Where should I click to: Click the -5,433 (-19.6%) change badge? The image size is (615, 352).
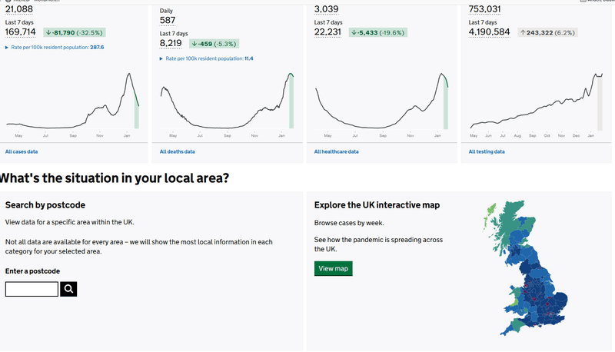pos(378,32)
